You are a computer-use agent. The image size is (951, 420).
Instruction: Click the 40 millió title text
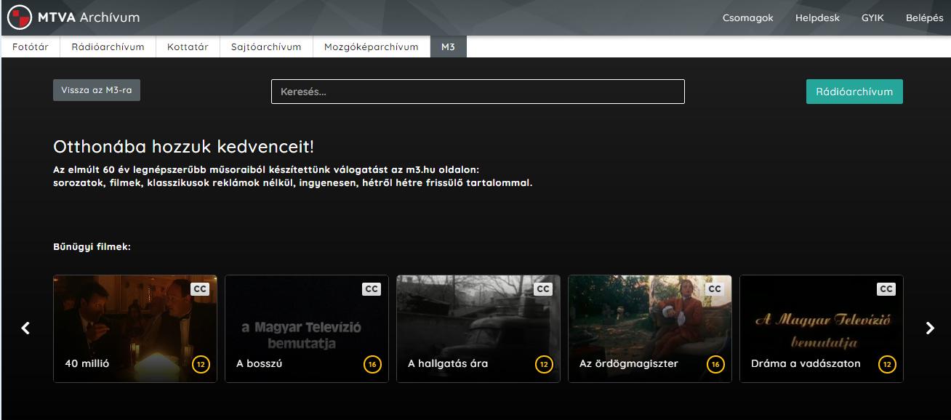(87, 363)
